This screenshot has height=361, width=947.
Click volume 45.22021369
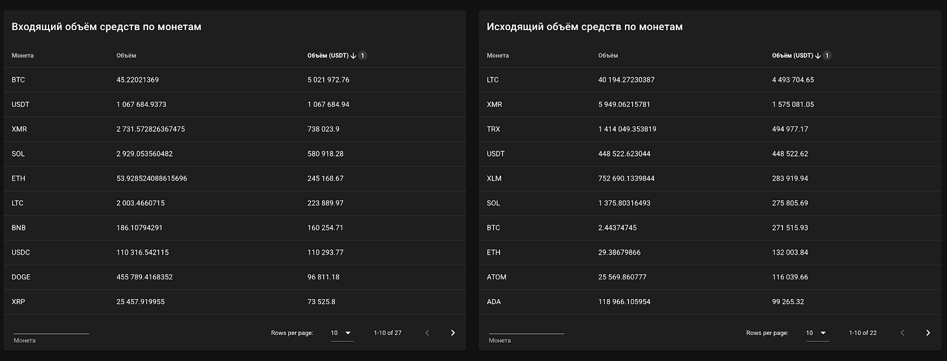point(137,80)
